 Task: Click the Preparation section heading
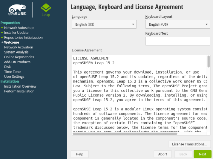tap(10, 23)
